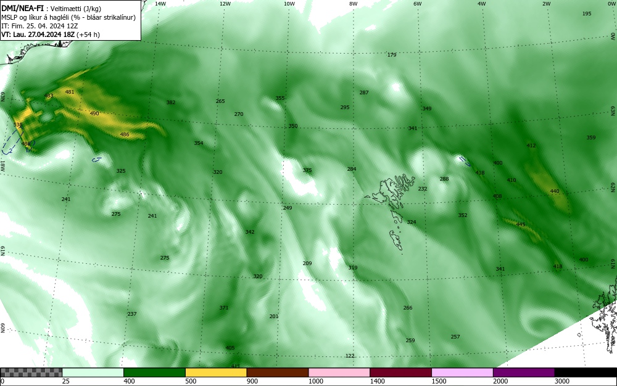Click the map value 412
617x386 pixels.
531,146
